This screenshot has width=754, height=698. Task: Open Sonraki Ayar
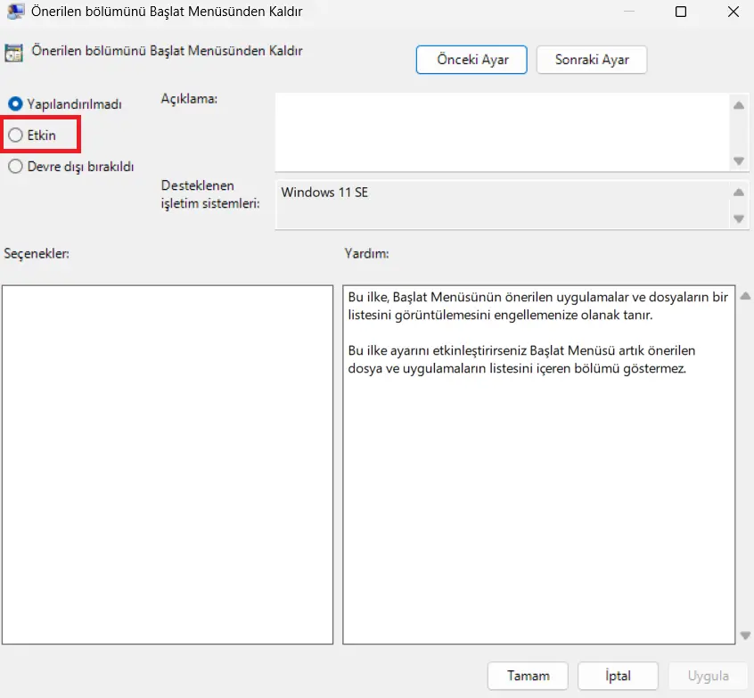coord(592,60)
